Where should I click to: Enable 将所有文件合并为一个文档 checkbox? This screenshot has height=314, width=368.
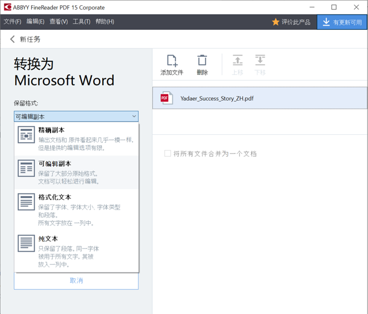[x=168, y=154]
